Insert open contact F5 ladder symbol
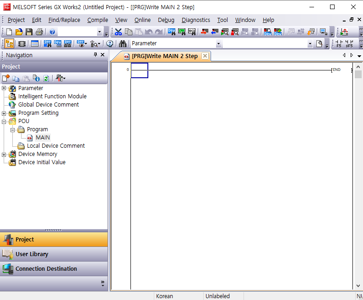Image resolution: width=363 pixels, height=300 pixels. 339,43
